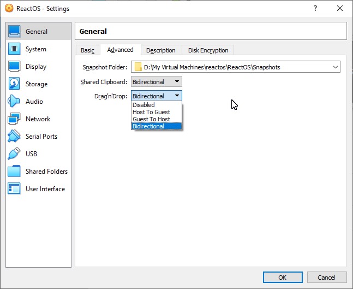The image size is (353, 289).
Task: Click the System label in sidebar
Action: coord(36,49)
